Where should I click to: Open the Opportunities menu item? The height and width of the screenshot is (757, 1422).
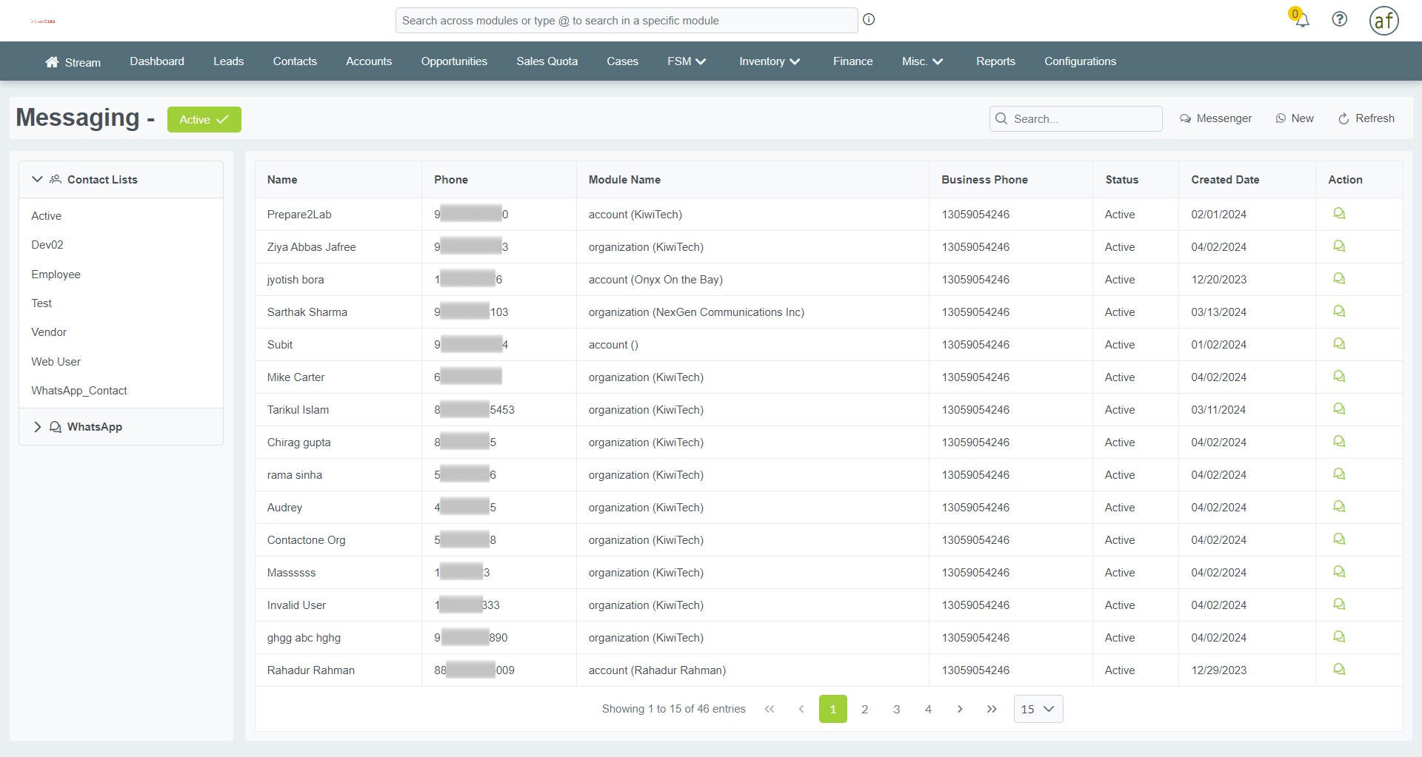click(454, 61)
